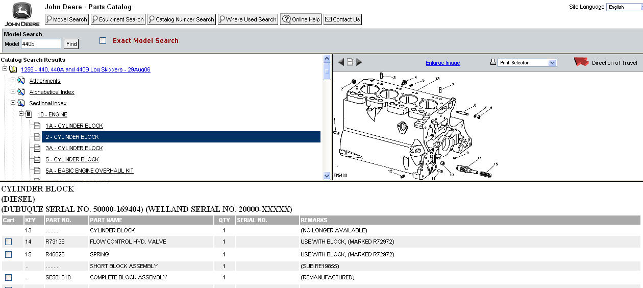Click the printer icon beside Print Selector

[493, 62]
